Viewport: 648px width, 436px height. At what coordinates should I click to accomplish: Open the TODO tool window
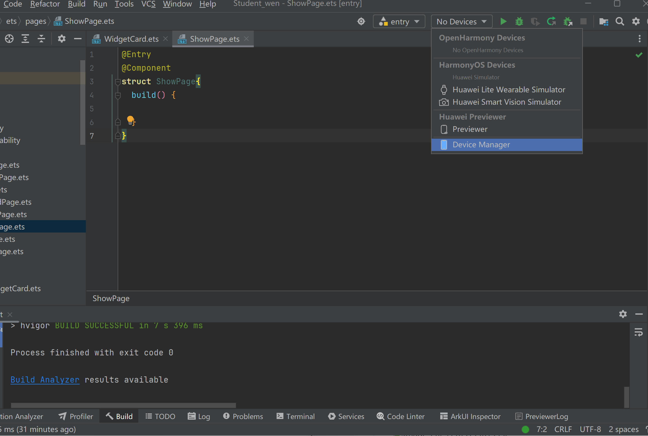click(x=160, y=417)
